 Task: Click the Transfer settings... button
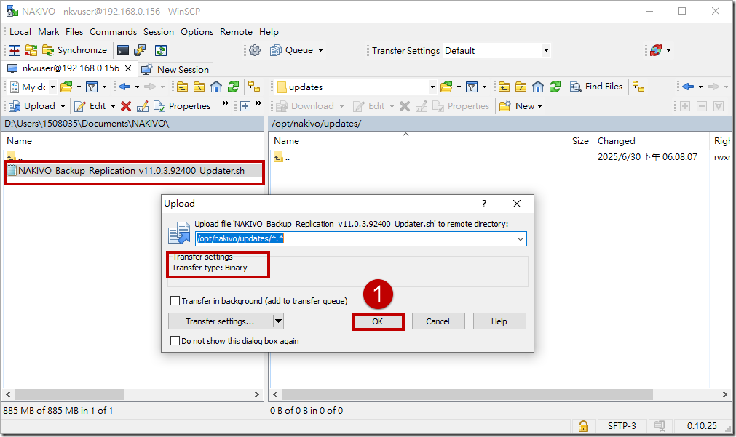click(x=220, y=321)
